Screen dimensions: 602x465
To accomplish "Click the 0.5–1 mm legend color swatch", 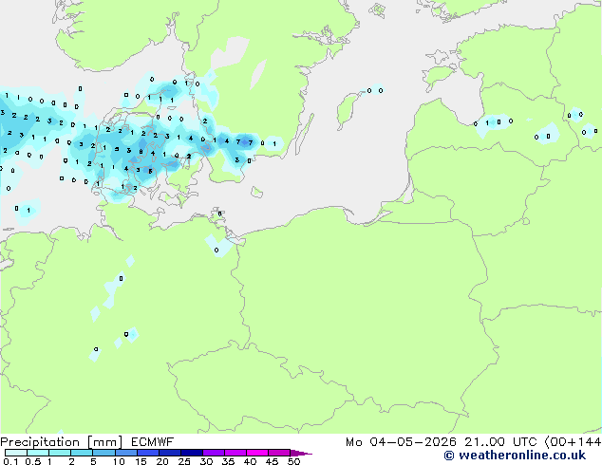I will coord(38,453).
